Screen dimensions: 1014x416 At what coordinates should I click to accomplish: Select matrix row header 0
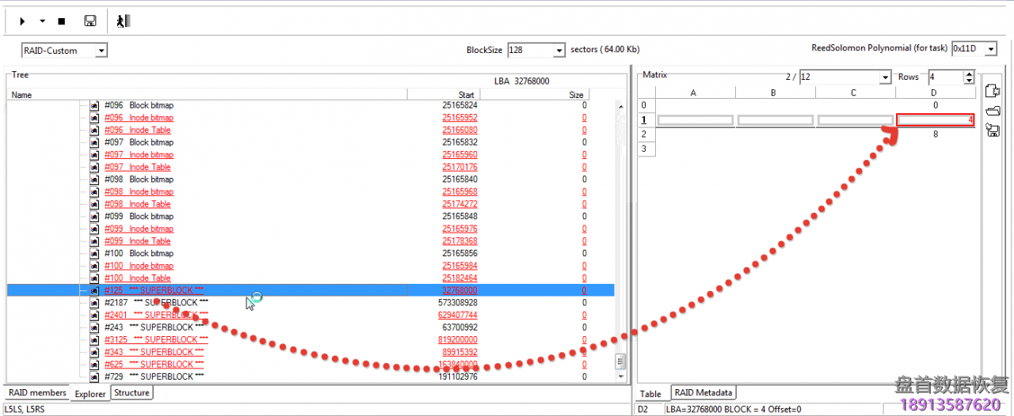pyautogui.click(x=646, y=105)
